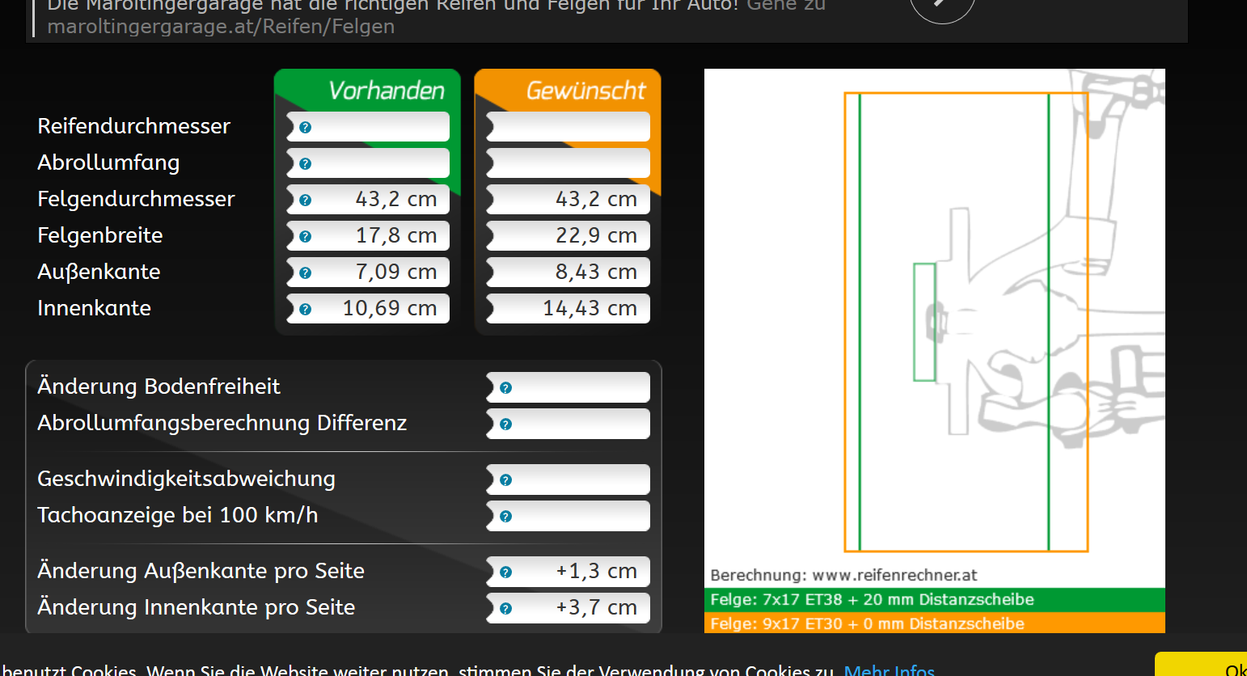Click help icon for Änderung Außenkante pro Seite
Image resolution: width=1247 pixels, height=676 pixels.
(505, 572)
